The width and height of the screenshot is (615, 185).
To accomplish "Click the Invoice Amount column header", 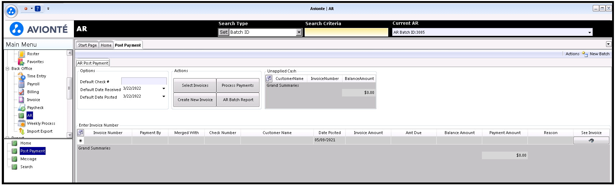I will tap(368, 133).
